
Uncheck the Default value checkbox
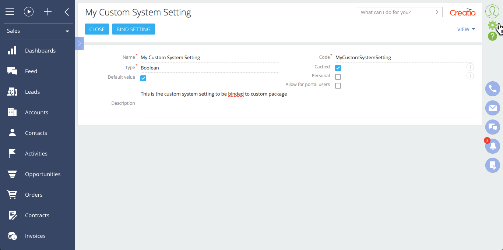click(143, 78)
